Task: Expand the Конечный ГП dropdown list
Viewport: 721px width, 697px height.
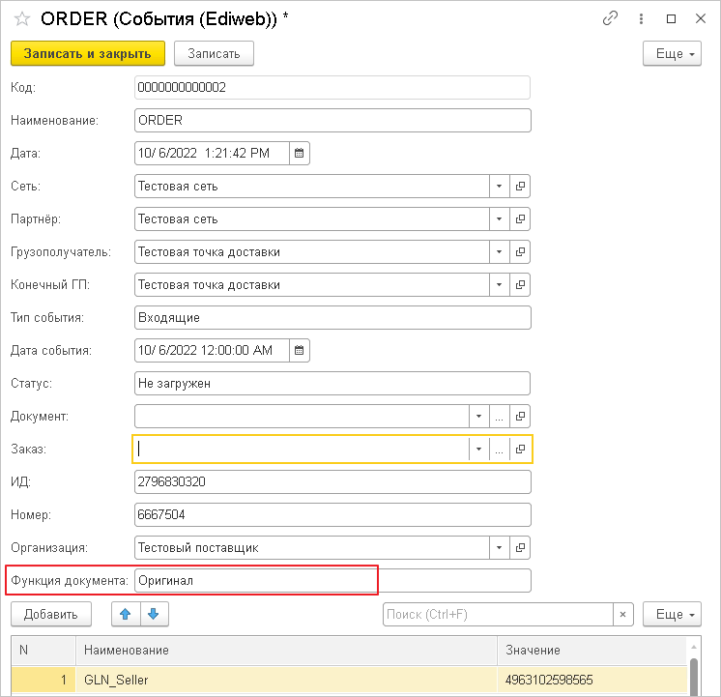Action: pos(499,284)
